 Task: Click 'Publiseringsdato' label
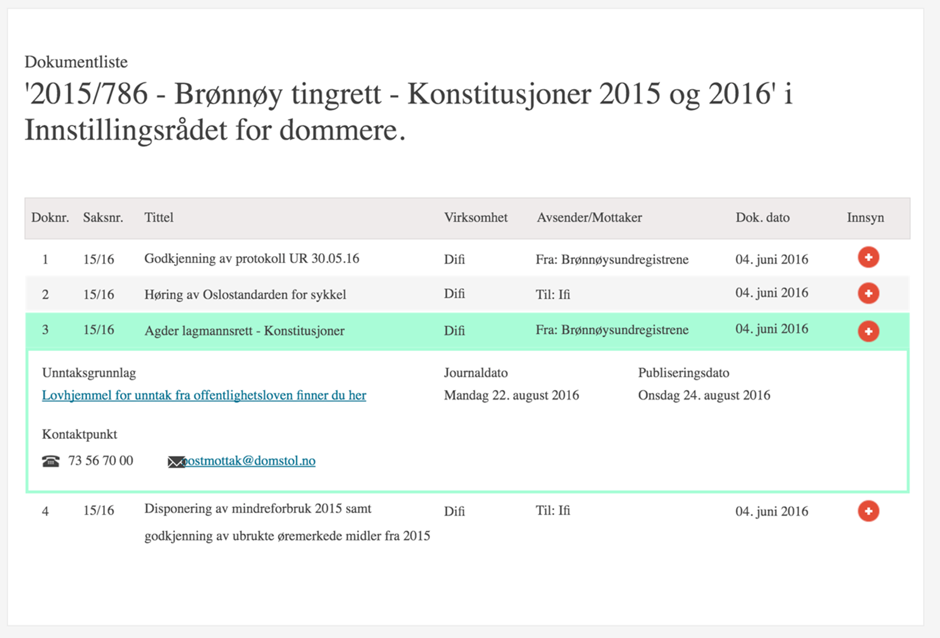[683, 373]
